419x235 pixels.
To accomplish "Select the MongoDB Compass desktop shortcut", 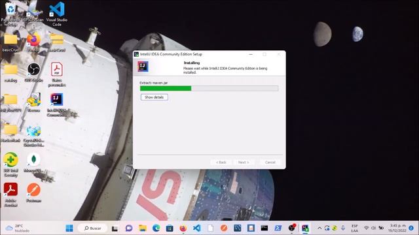I will tap(33, 163).
